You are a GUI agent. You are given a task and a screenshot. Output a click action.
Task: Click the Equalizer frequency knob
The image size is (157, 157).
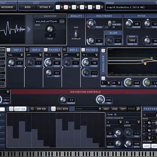coord(129,82)
